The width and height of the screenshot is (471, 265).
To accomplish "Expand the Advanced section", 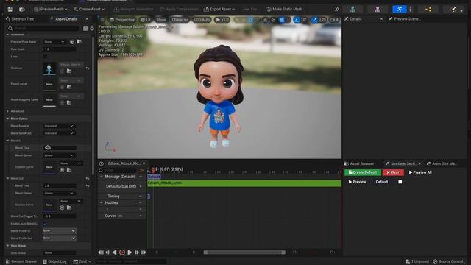I will pos(8,111).
